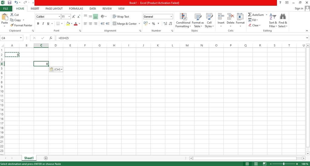Viewport: 310px width, 166px height.
Task: Switch to the INSERT tab
Action: pos(35,9)
